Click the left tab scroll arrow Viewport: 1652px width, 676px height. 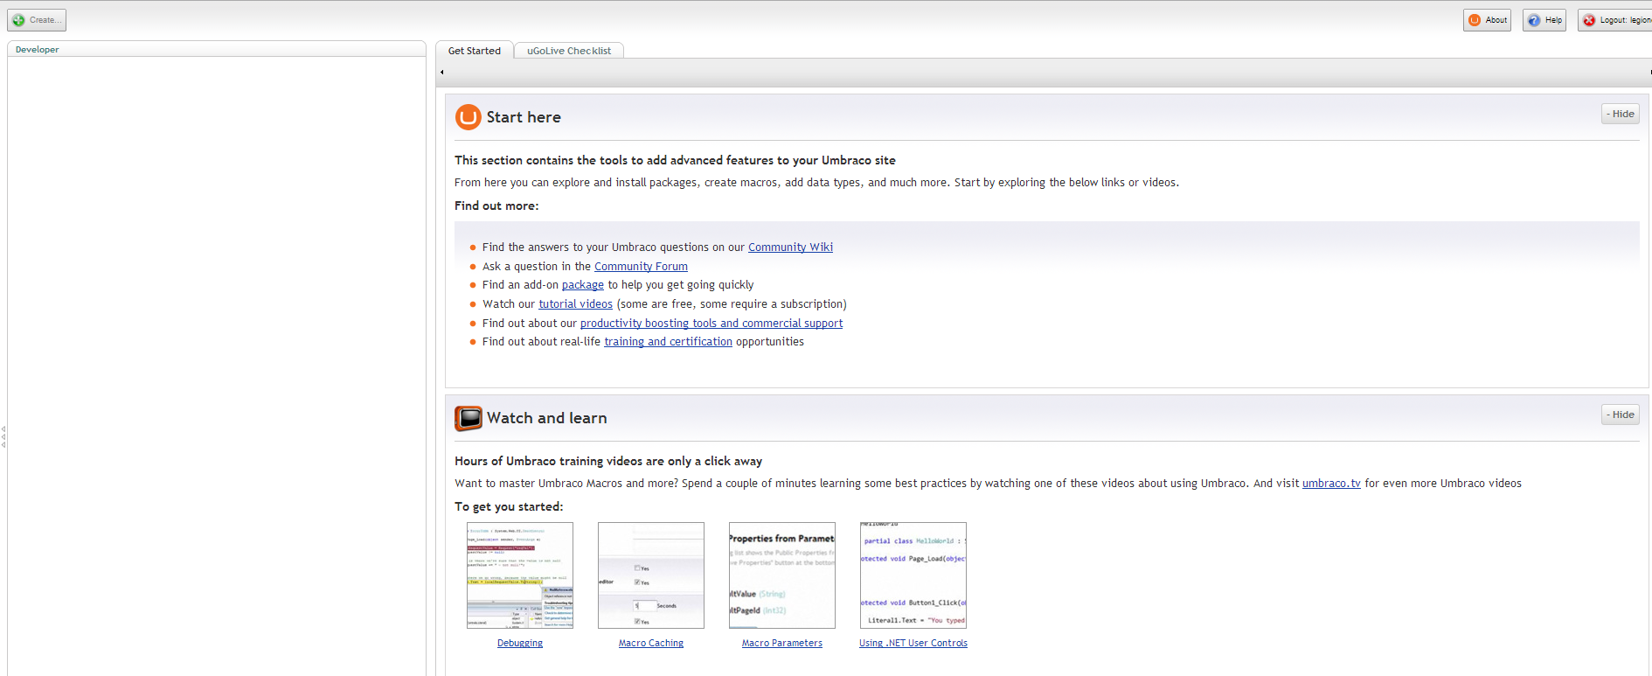click(x=442, y=73)
